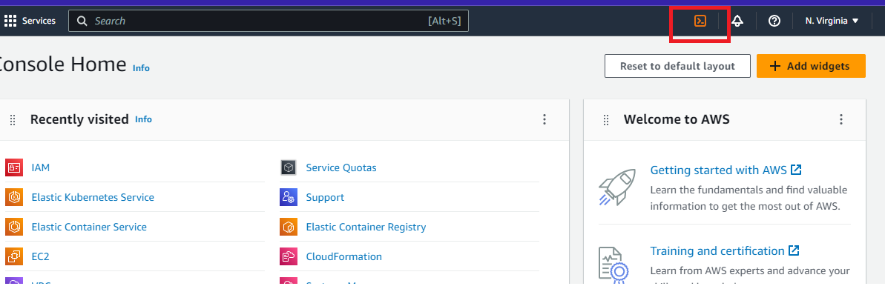Open the Elastic Container Registry link
The width and height of the screenshot is (885, 289).
point(366,227)
